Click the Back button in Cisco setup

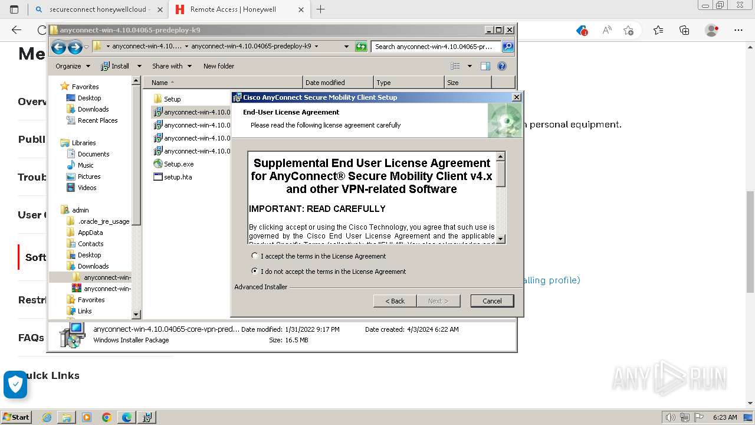pos(395,301)
